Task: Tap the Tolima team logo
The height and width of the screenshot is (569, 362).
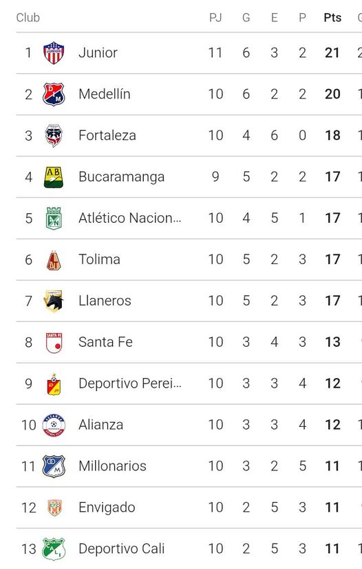Action: [54, 260]
